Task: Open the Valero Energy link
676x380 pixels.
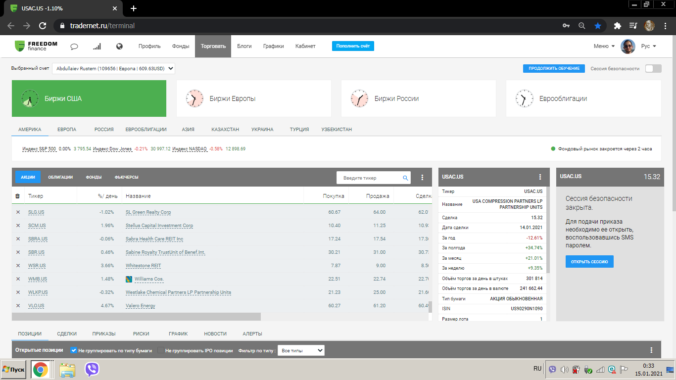Action: pyautogui.click(x=141, y=306)
